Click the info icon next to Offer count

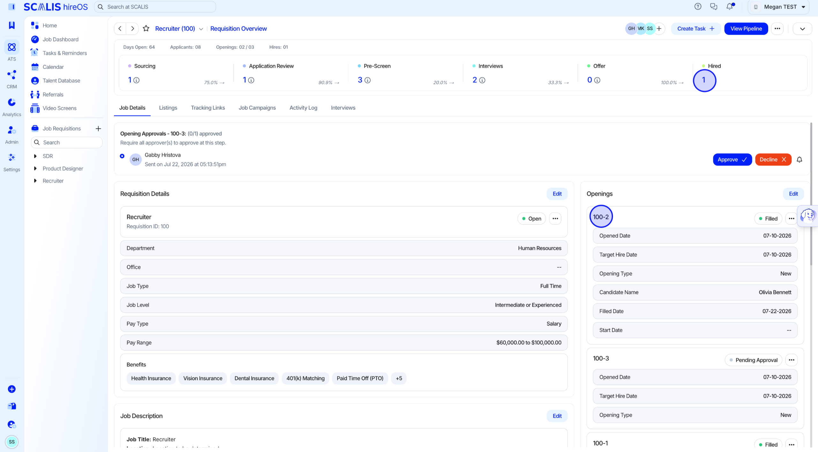coord(597,80)
